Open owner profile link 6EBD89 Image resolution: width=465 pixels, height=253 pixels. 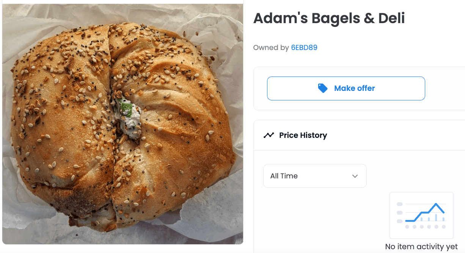point(304,48)
